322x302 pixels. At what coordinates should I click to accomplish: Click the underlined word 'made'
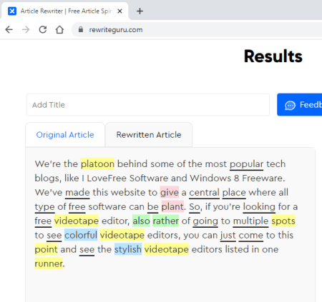[x=77, y=193]
